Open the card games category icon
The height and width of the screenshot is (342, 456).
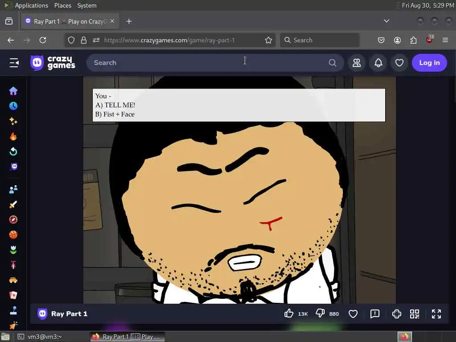pos(13,295)
